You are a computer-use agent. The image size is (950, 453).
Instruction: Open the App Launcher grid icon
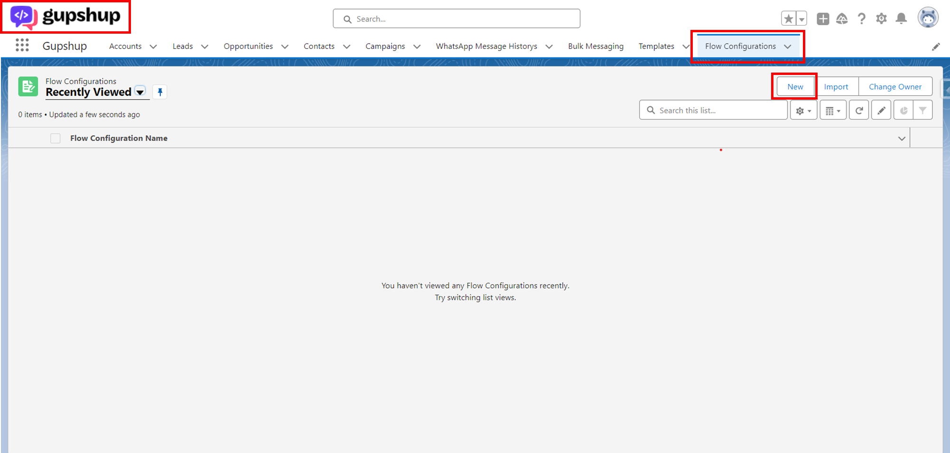pos(22,46)
